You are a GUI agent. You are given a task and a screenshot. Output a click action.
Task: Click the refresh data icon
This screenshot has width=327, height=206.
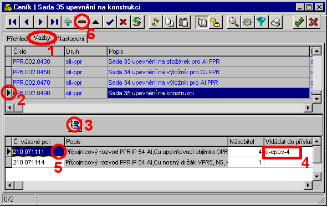(x=137, y=22)
